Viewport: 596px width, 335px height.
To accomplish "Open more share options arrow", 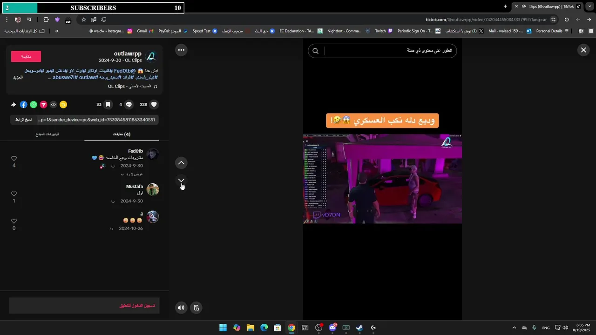I will tap(14, 105).
